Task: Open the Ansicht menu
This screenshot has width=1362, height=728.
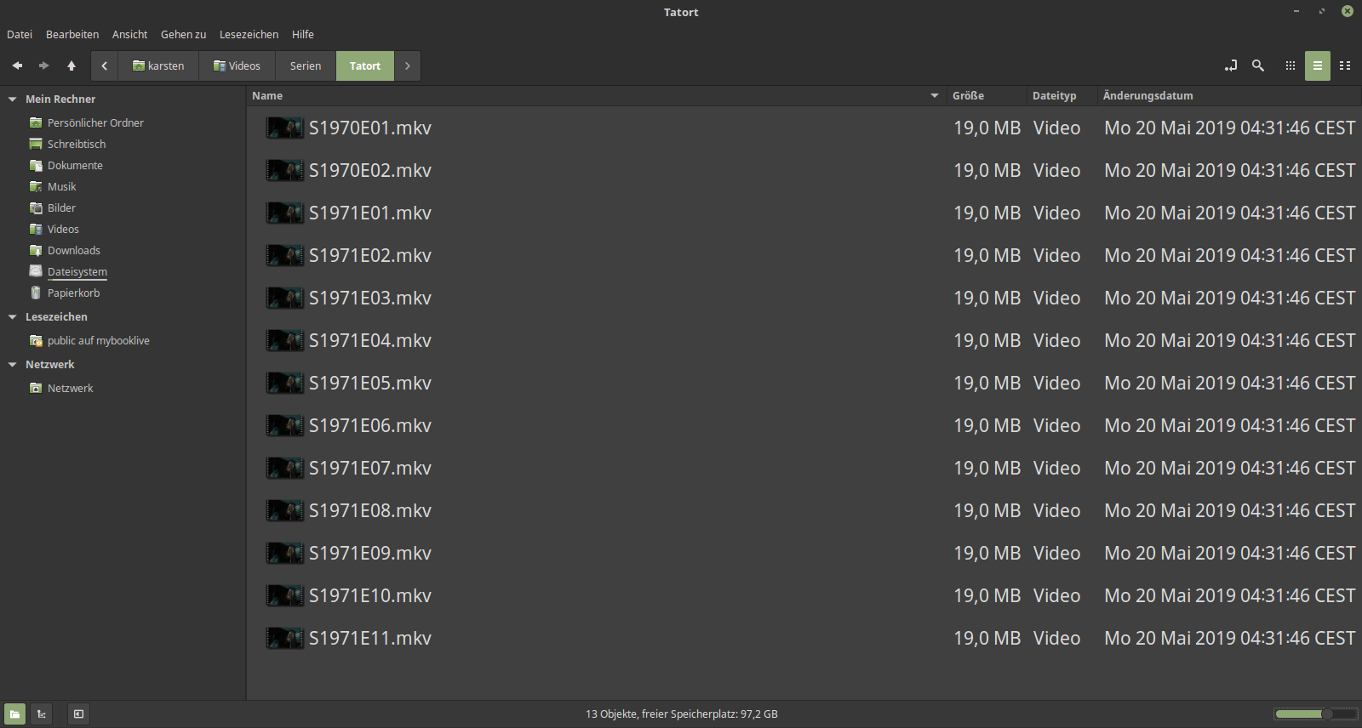Action: pos(129,35)
